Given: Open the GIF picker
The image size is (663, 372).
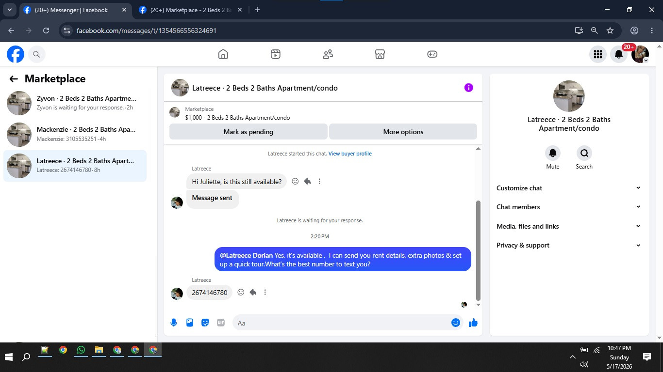Looking at the screenshot, I should 221,323.
